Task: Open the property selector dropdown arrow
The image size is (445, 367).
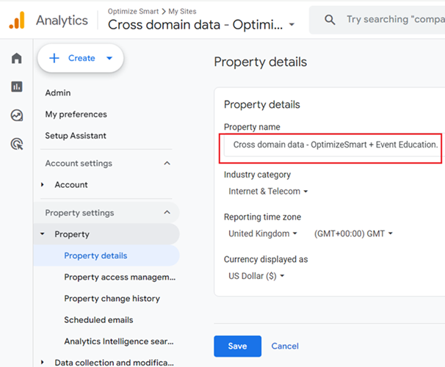Action: pos(292,25)
